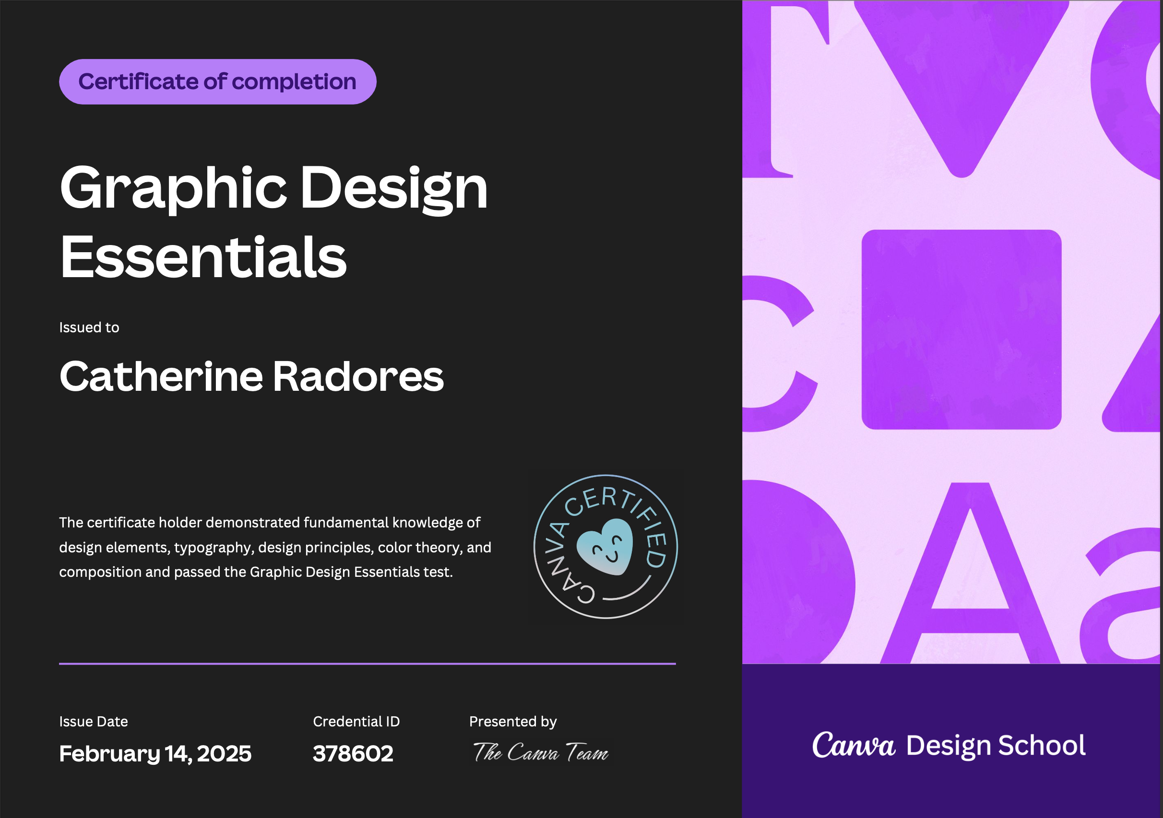This screenshot has width=1163, height=818.
Task: Select the Issued to label
Action: click(89, 327)
